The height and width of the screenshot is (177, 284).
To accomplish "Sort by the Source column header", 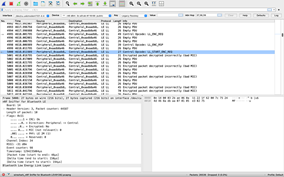I will coord(52,21).
